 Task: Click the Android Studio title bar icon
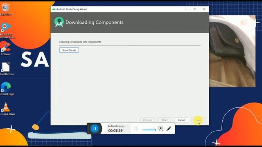click(54, 9)
